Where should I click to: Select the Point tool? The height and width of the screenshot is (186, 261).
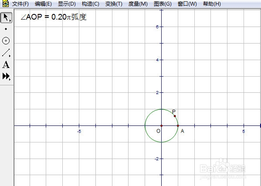(x=6, y=29)
